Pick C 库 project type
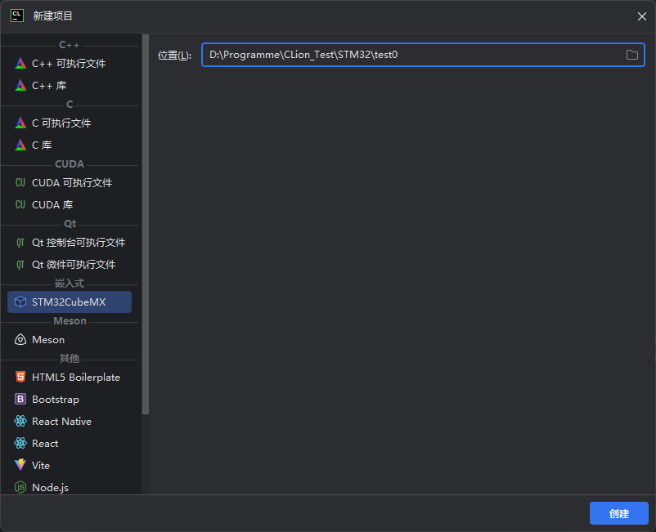Screen dimensions: 656x532 point(70,145)
